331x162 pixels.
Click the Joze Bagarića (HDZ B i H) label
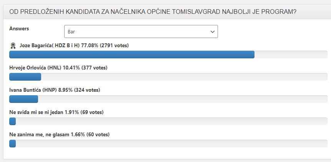click(50, 46)
